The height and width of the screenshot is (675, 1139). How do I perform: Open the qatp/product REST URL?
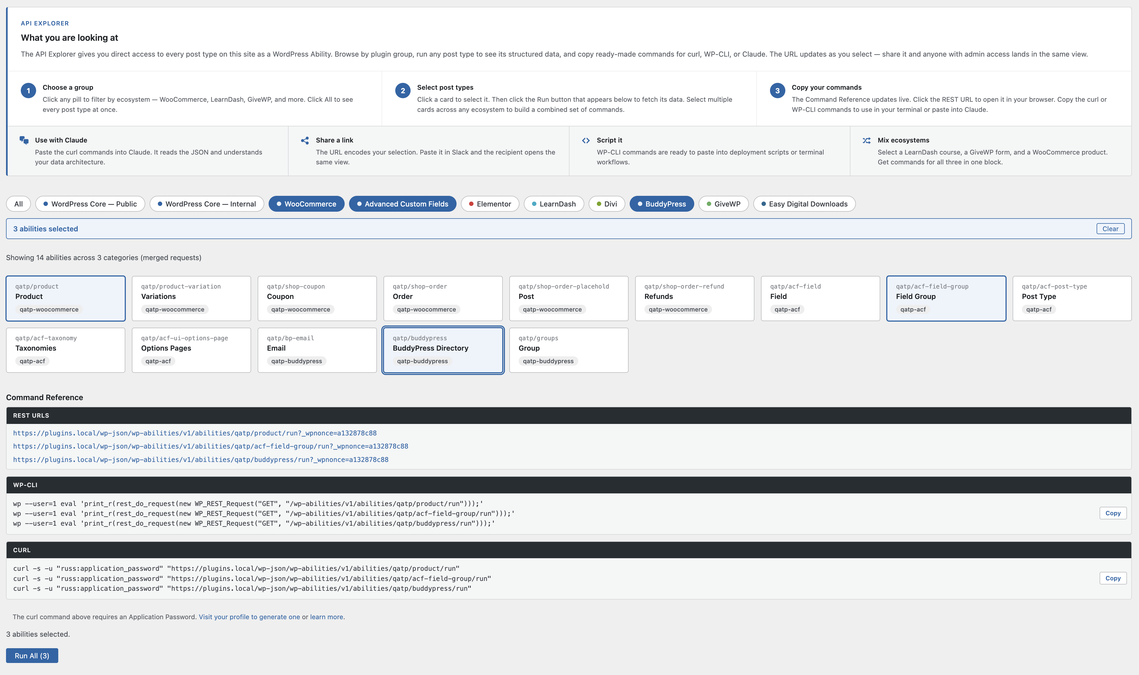[x=195, y=433]
